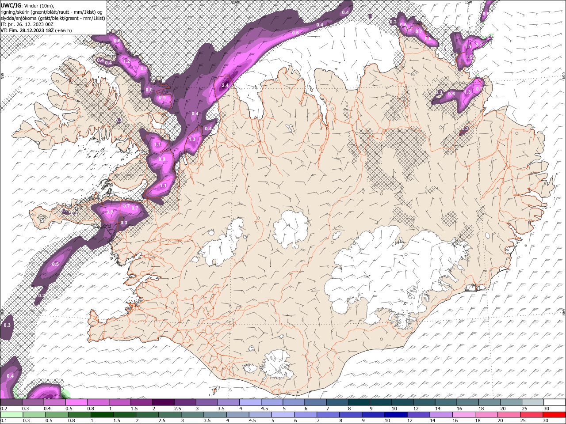
Task: Pick the light pink 16 swatch in lower legend
Action: [464, 415]
